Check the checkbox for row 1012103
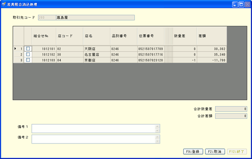The width and height of the screenshot is (252, 159). tap(28, 60)
